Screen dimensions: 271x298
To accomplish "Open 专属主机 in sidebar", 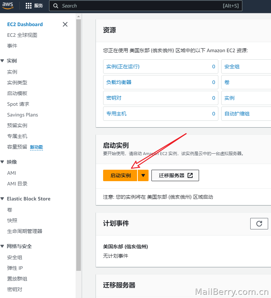I will [17, 136].
